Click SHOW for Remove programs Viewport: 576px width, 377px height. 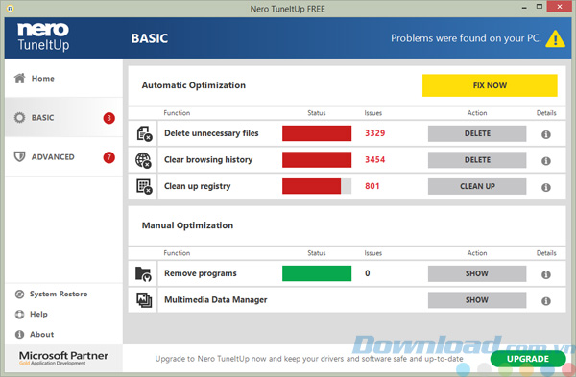(477, 273)
